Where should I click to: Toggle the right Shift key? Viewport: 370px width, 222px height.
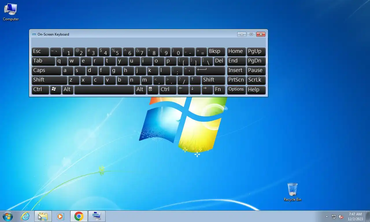(213, 80)
